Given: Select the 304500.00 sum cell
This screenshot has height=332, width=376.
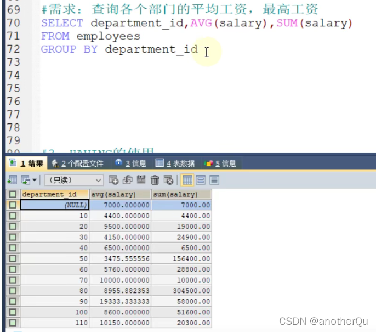Looking at the screenshot, I should tap(181, 290).
